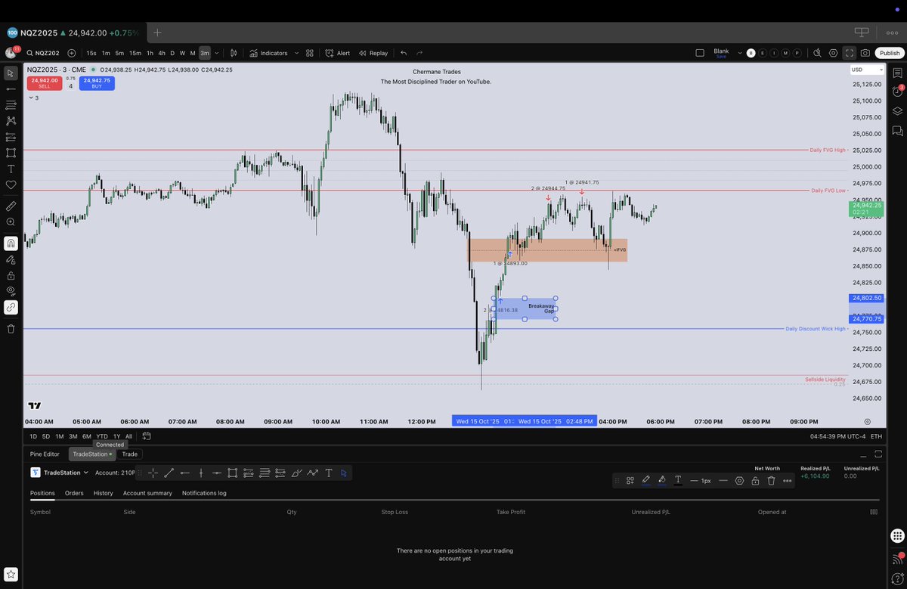Screen dimensions: 907x589
Task: Open a new tab with plus icon
Action: coord(157,33)
